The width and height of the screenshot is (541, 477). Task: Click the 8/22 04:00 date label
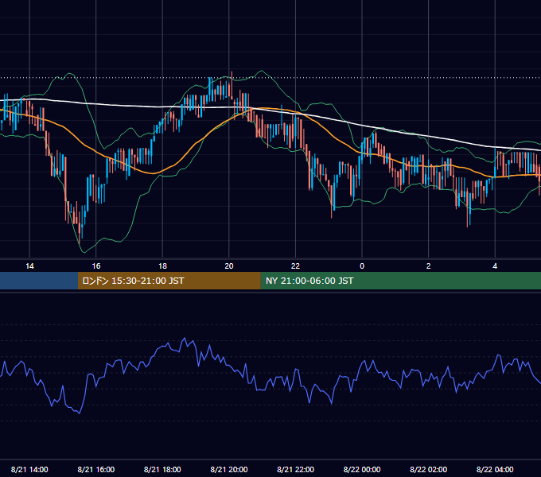[x=495, y=469]
